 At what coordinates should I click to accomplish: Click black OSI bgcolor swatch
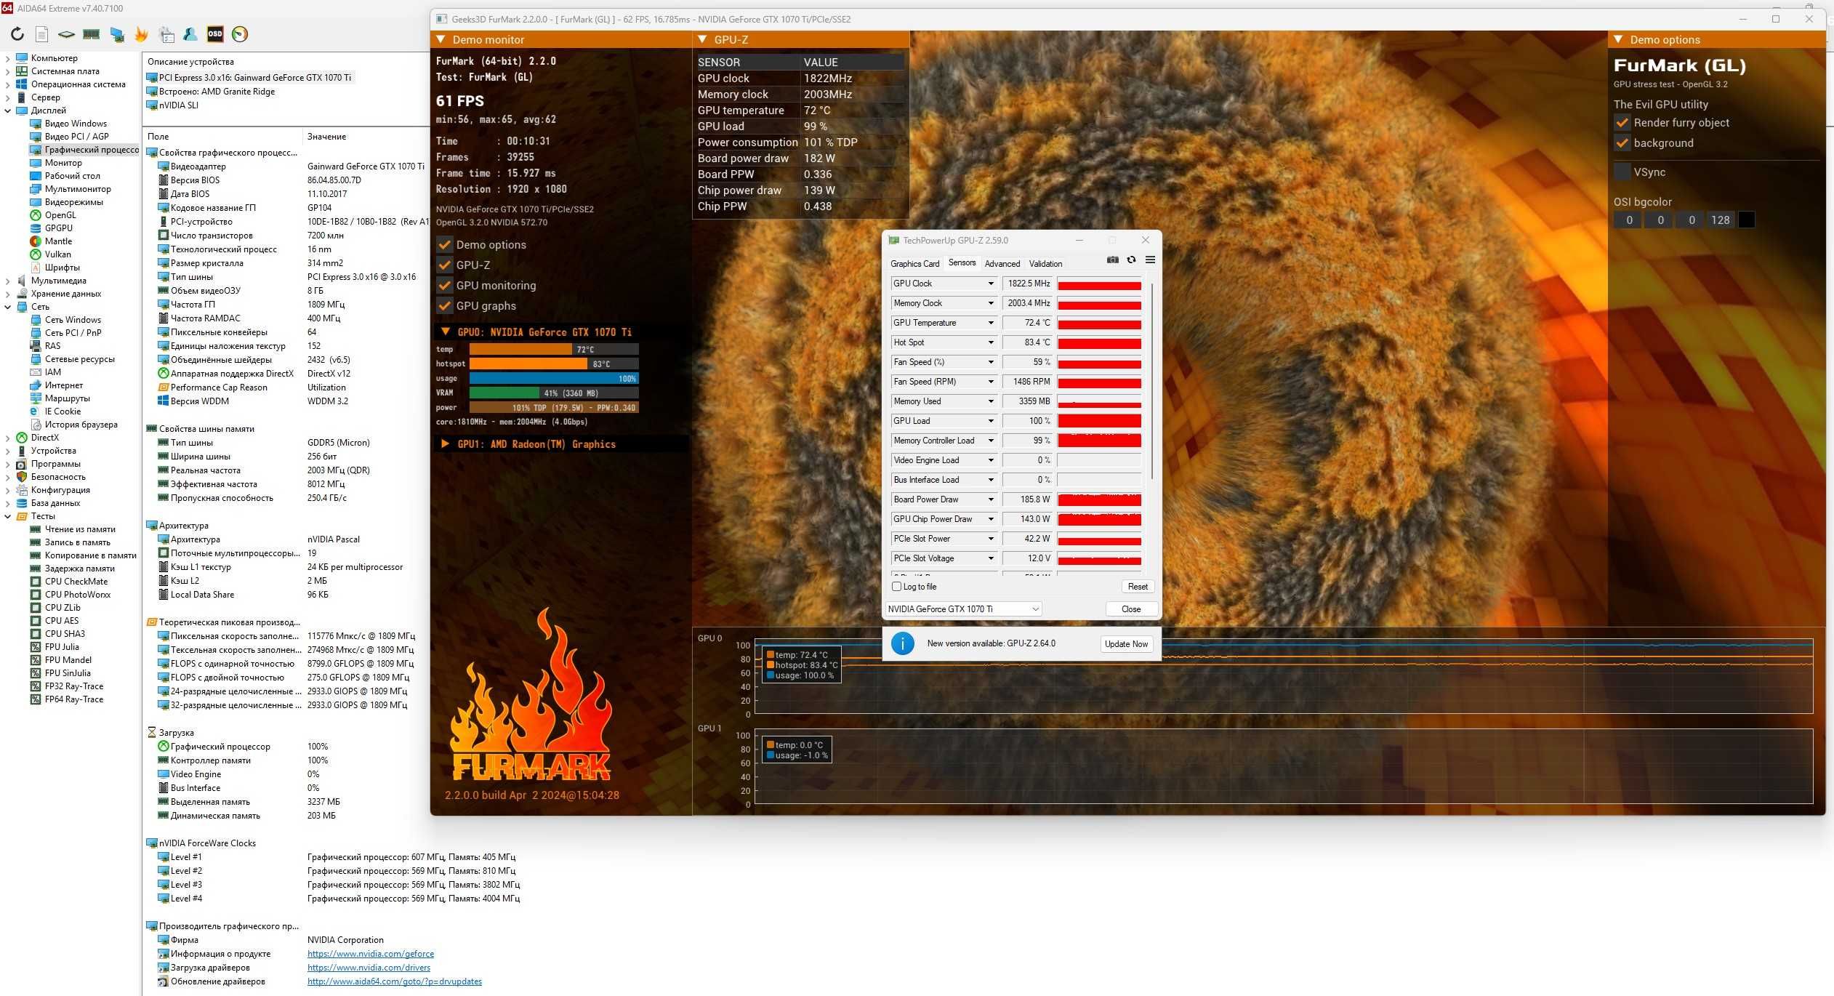coord(1746,220)
